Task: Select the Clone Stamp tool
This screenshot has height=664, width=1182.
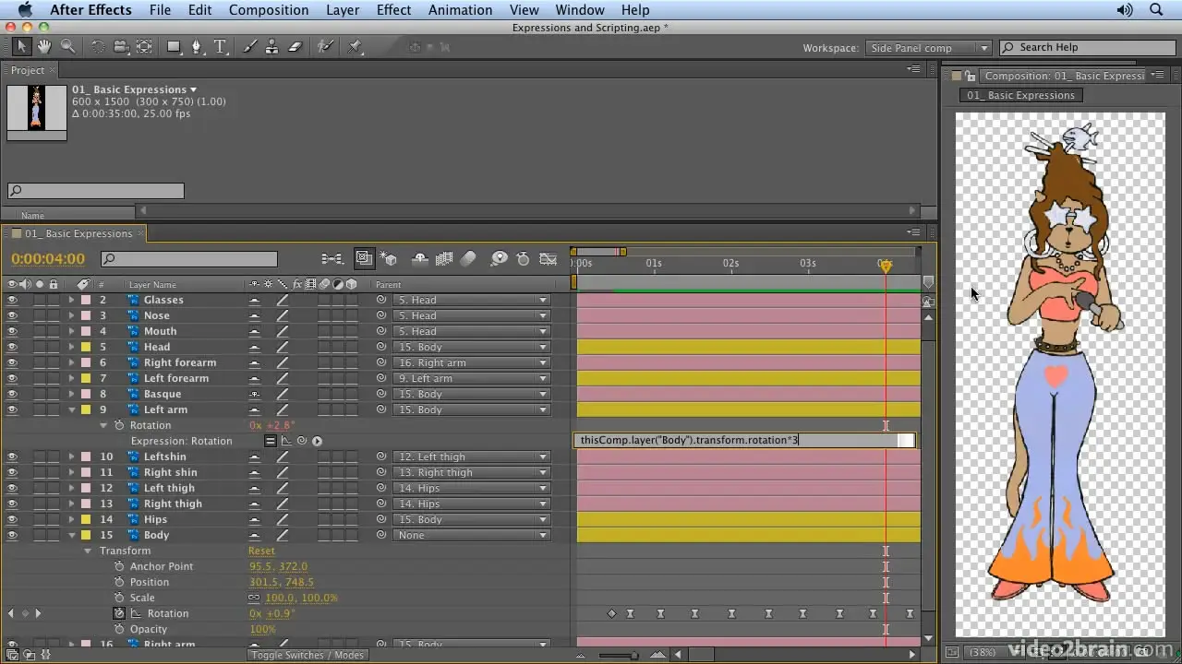Action: point(273,47)
